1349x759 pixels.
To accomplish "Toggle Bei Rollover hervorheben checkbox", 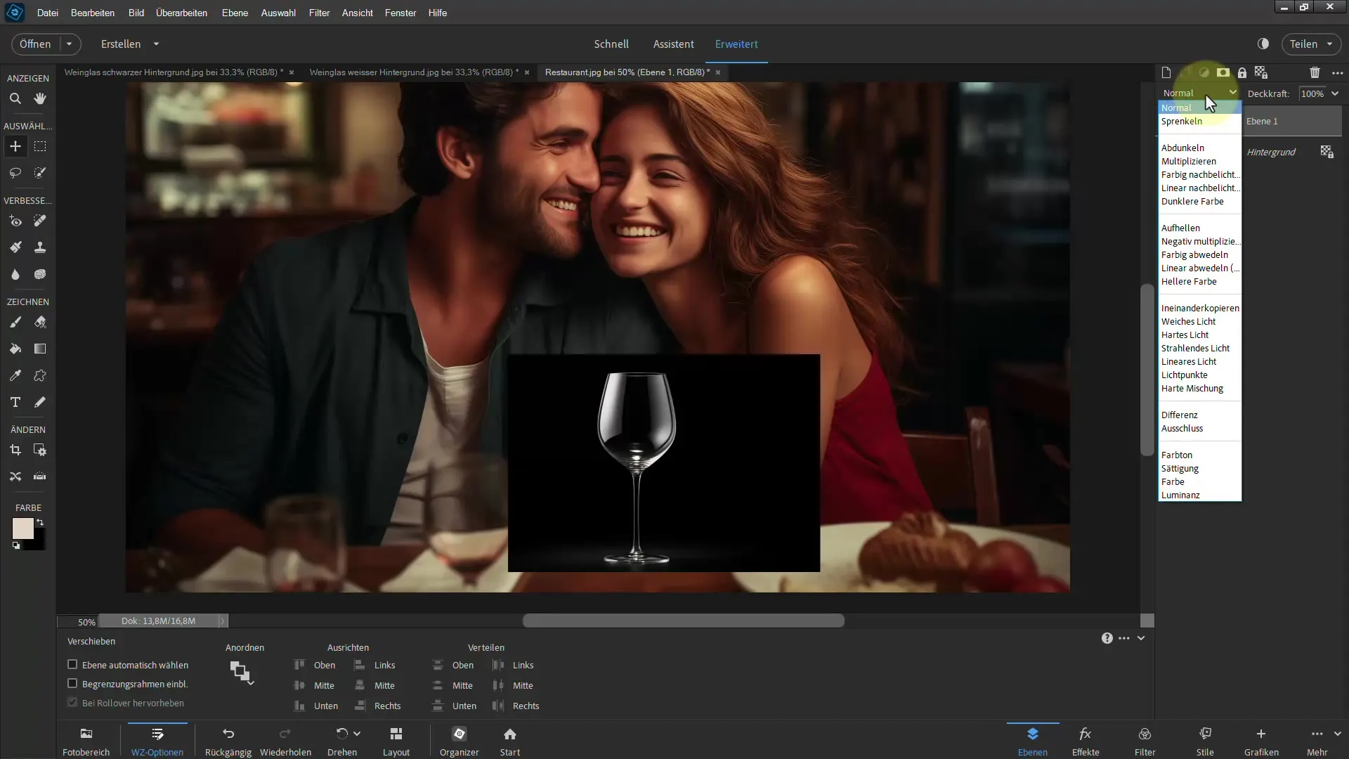I will [x=72, y=702].
